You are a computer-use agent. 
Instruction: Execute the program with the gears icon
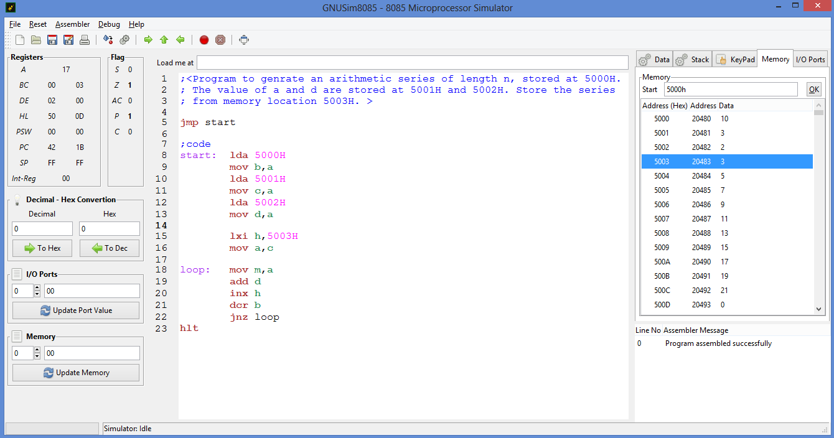pos(124,40)
